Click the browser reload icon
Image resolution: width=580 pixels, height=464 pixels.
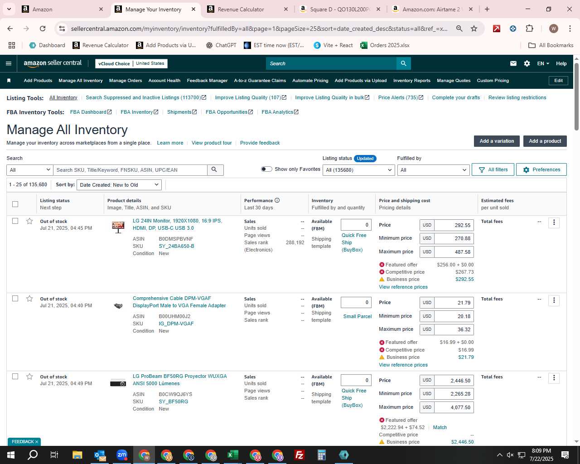(43, 29)
